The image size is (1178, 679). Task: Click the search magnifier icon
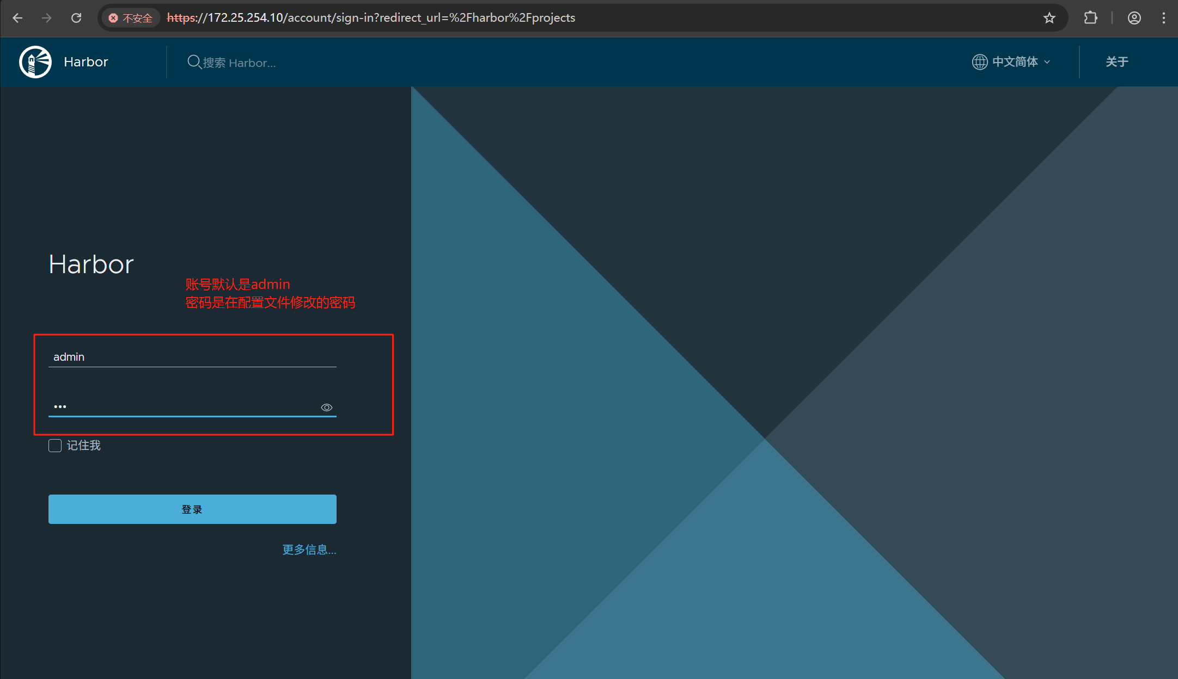pyautogui.click(x=194, y=62)
